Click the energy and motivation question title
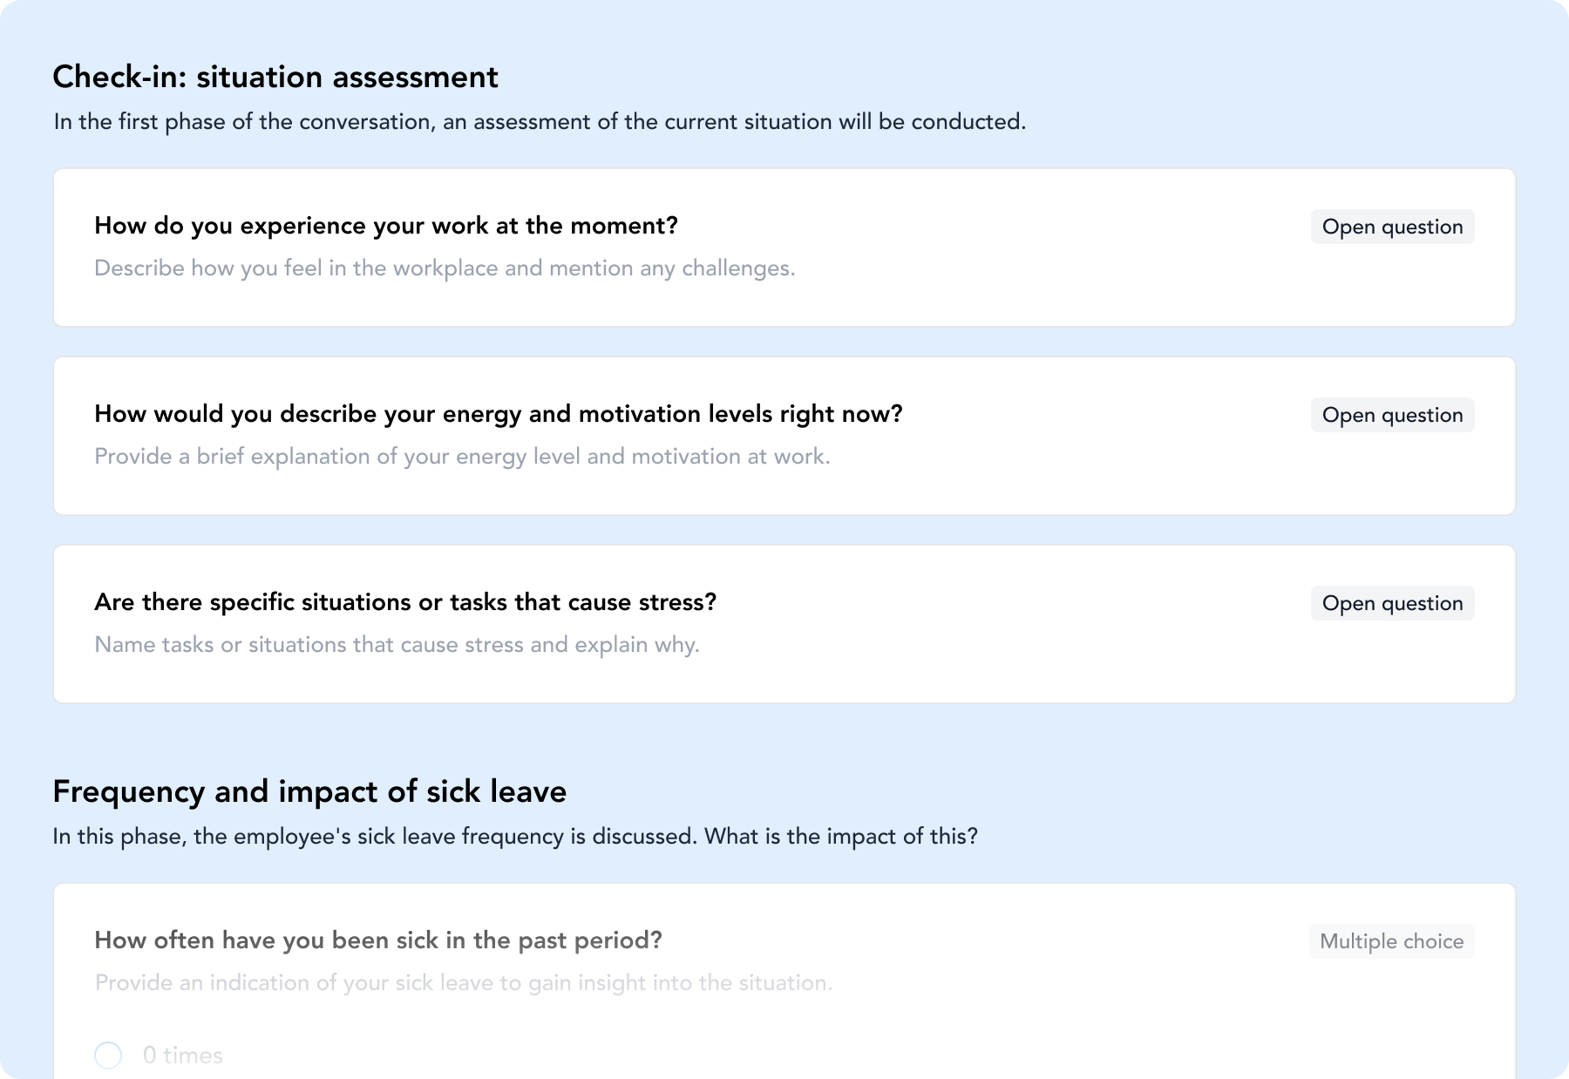Screen dimensions: 1569x1079 499,414
